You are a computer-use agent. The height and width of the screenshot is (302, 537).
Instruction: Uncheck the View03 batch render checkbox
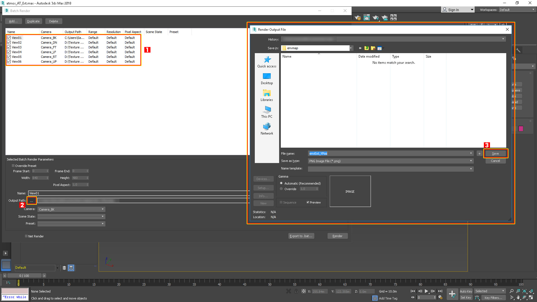pyautogui.click(x=9, y=47)
